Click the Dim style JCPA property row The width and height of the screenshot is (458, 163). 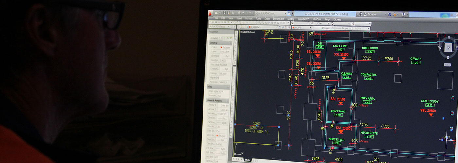point(219,91)
